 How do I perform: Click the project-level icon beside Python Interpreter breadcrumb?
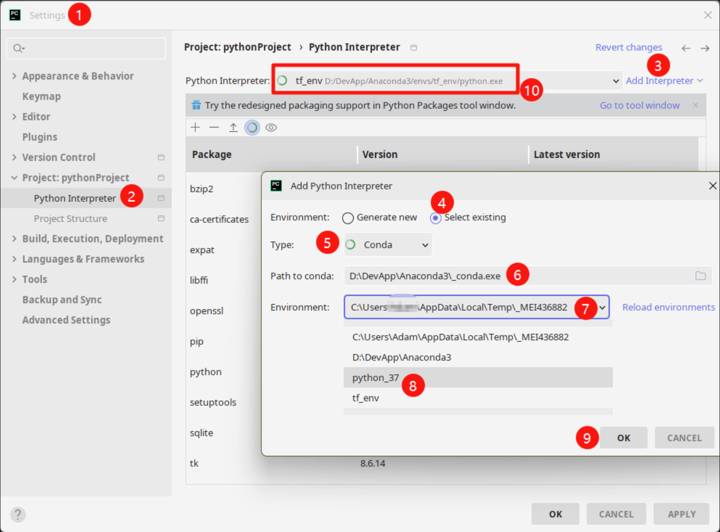pyautogui.click(x=414, y=47)
